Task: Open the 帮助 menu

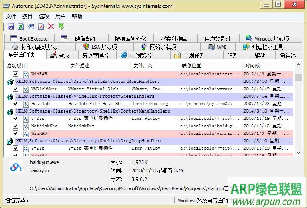Action: click(x=77, y=16)
